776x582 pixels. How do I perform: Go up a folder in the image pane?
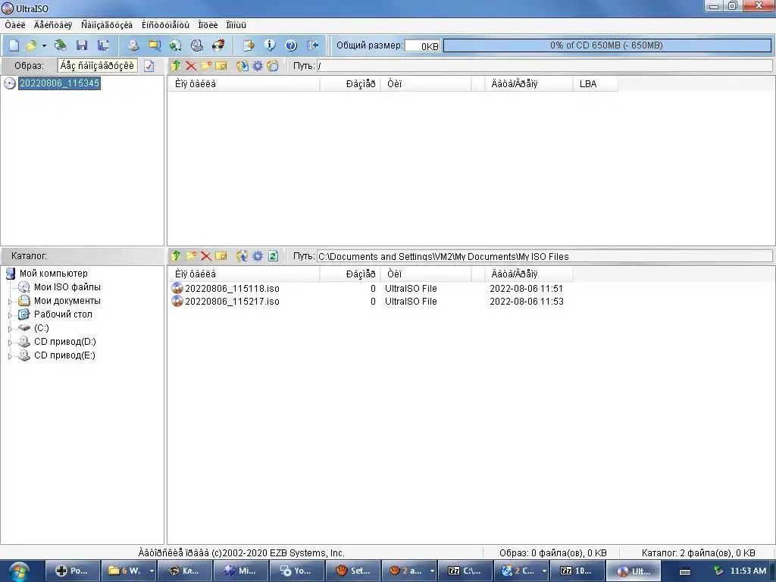pos(176,66)
